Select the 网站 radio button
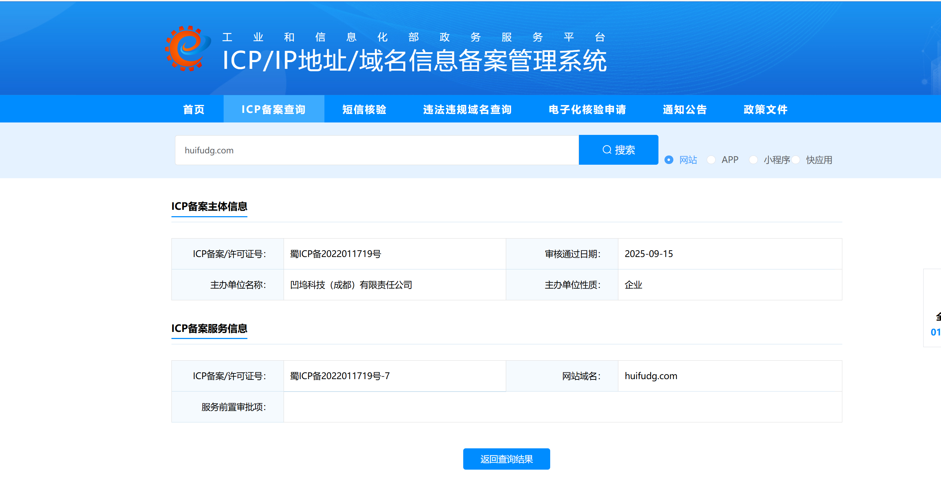 click(669, 160)
